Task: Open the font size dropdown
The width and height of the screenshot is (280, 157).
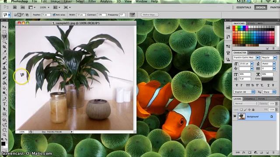Action: coord(252,64)
